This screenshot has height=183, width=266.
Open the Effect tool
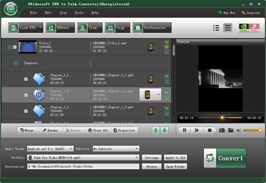click(x=60, y=28)
